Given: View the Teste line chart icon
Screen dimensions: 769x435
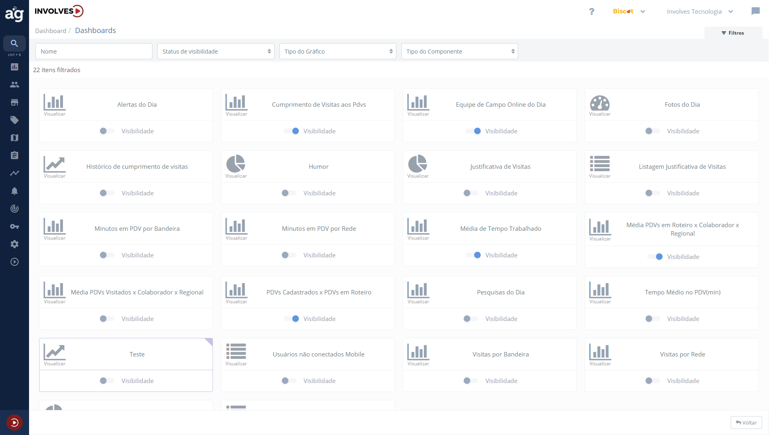Looking at the screenshot, I should (x=54, y=352).
